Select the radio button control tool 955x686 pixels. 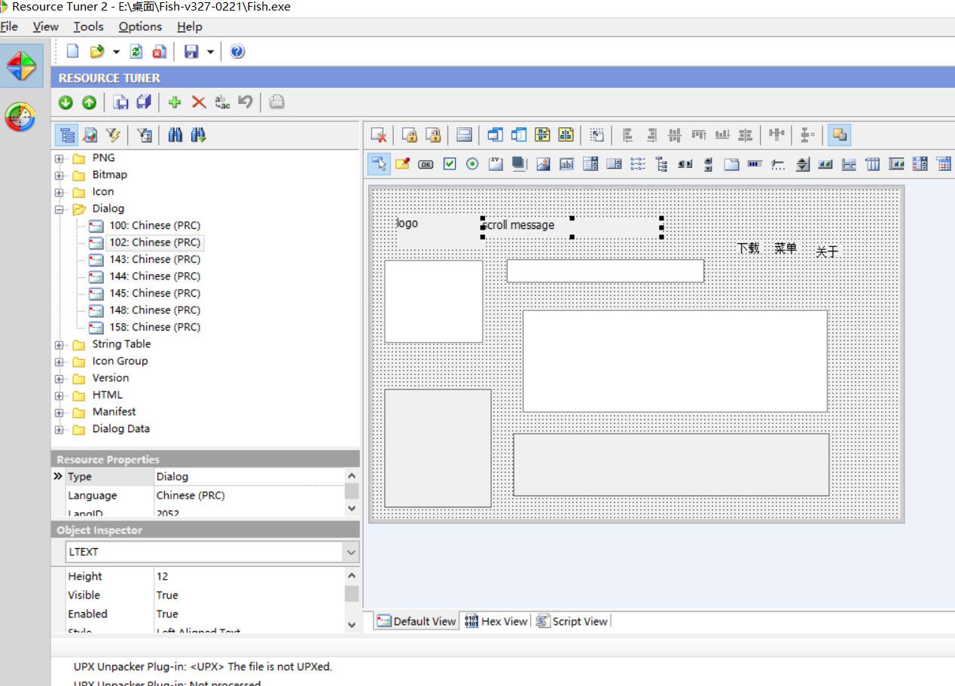[x=472, y=163]
